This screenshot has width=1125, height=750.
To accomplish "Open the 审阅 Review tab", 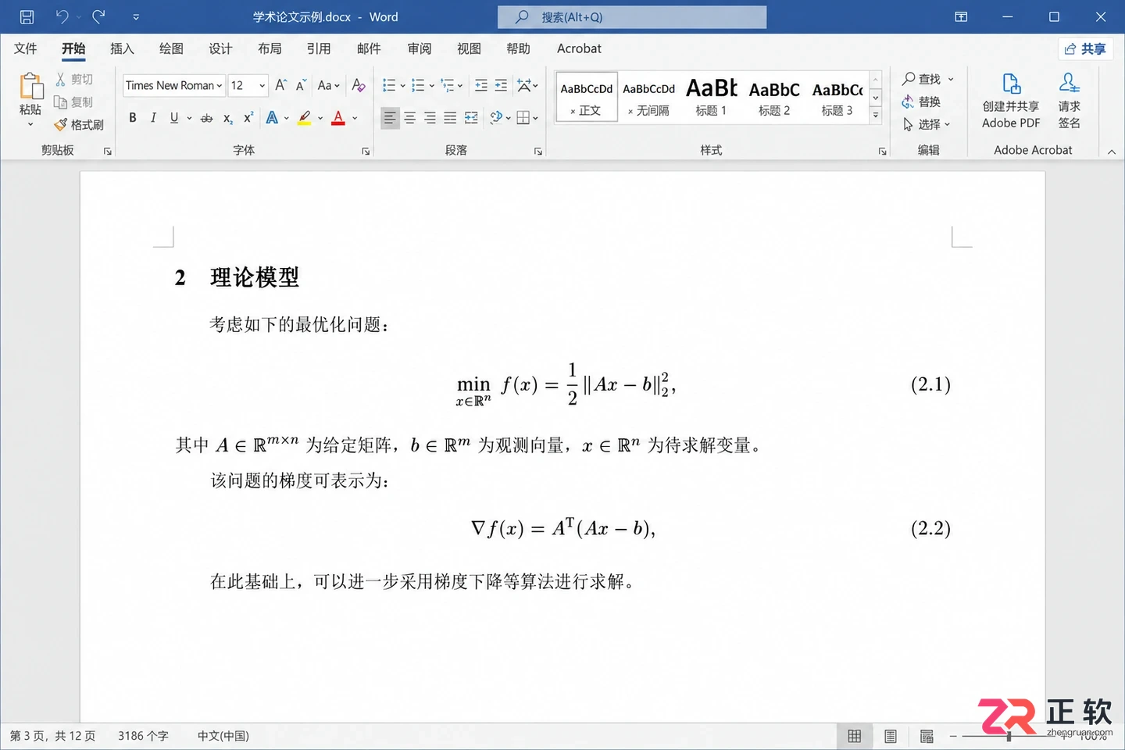I will pyautogui.click(x=420, y=48).
